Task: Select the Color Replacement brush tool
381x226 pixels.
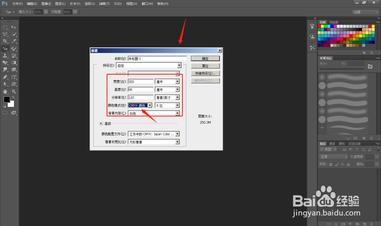Action: [x=14, y=49]
